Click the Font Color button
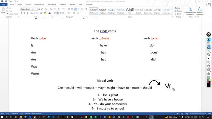Viewport: 212px width, 119px height. 49,13
